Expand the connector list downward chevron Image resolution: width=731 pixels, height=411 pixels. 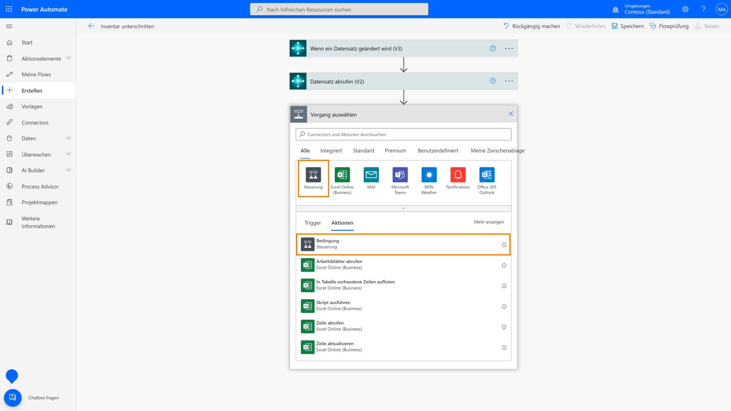point(404,208)
